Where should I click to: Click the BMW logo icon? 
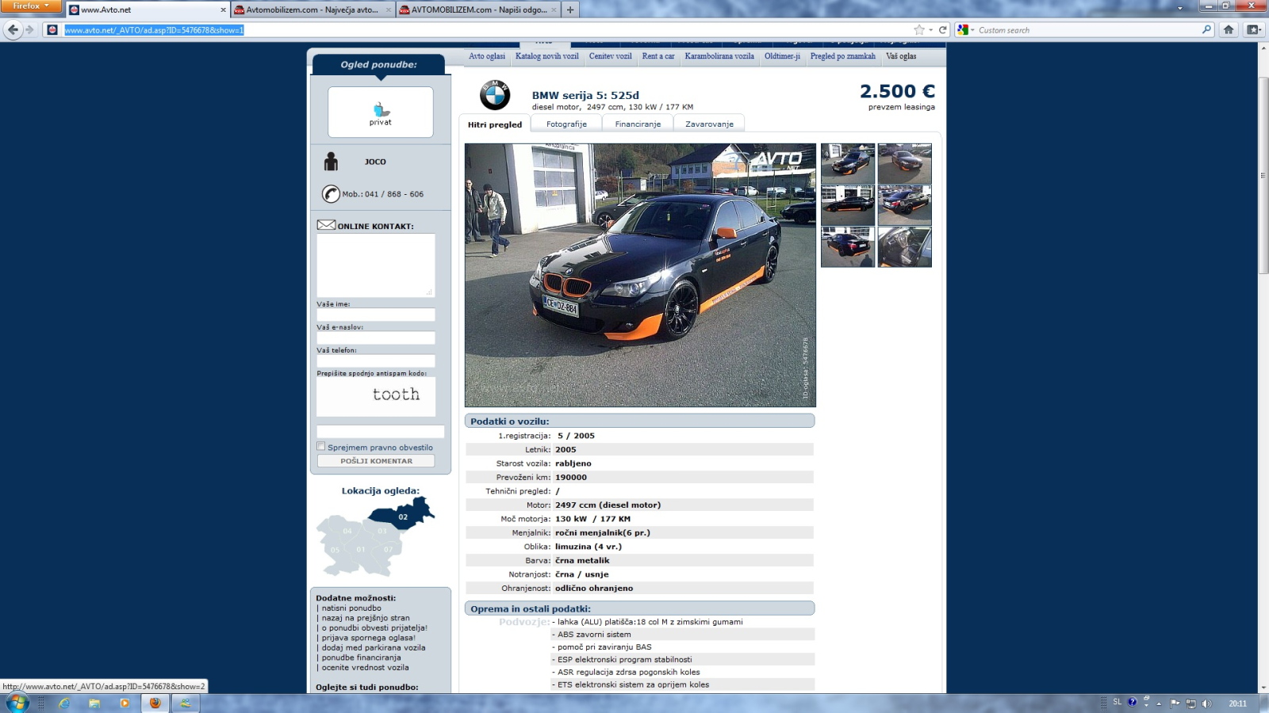(495, 95)
